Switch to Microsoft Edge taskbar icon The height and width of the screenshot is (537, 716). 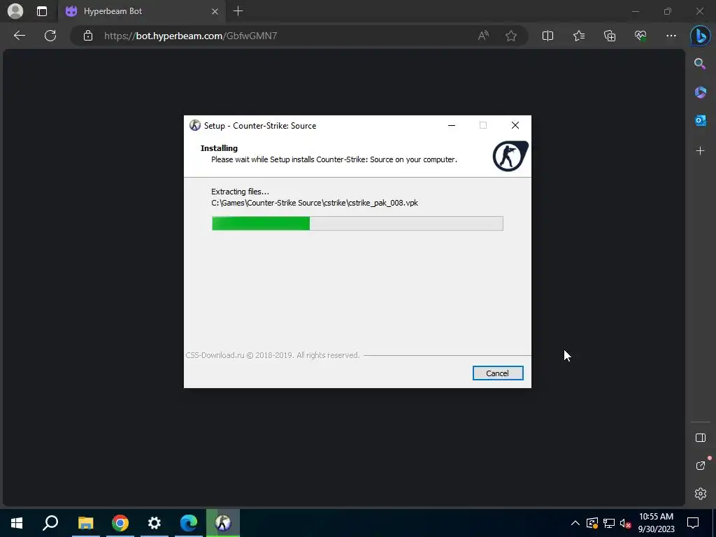point(189,523)
